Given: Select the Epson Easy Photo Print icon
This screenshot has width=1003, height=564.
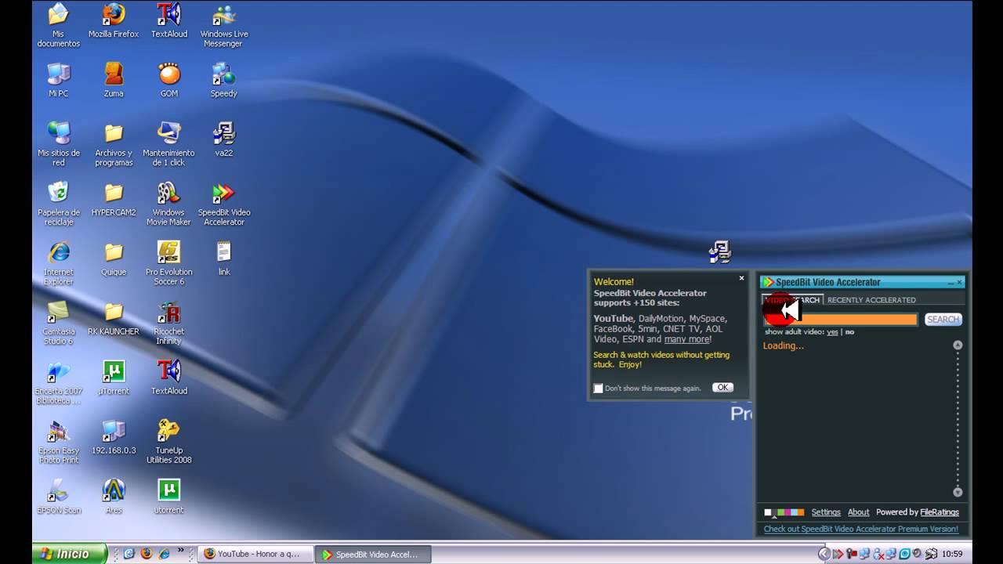Looking at the screenshot, I should 59,441.
